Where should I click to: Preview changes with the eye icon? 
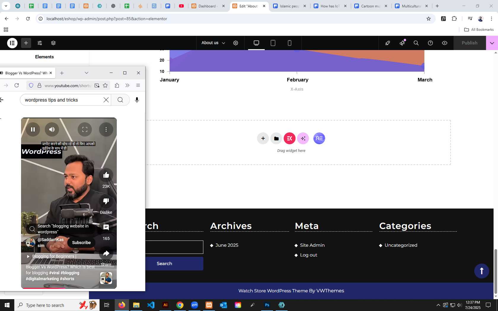(445, 43)
